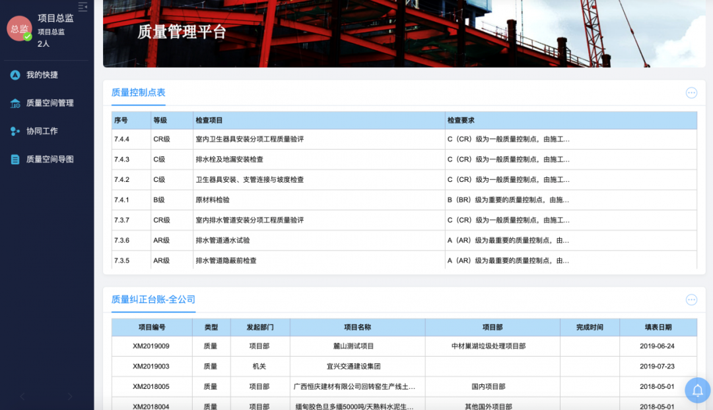Open more options for 质量纠正台账-全公司

[x=691, y=300]
